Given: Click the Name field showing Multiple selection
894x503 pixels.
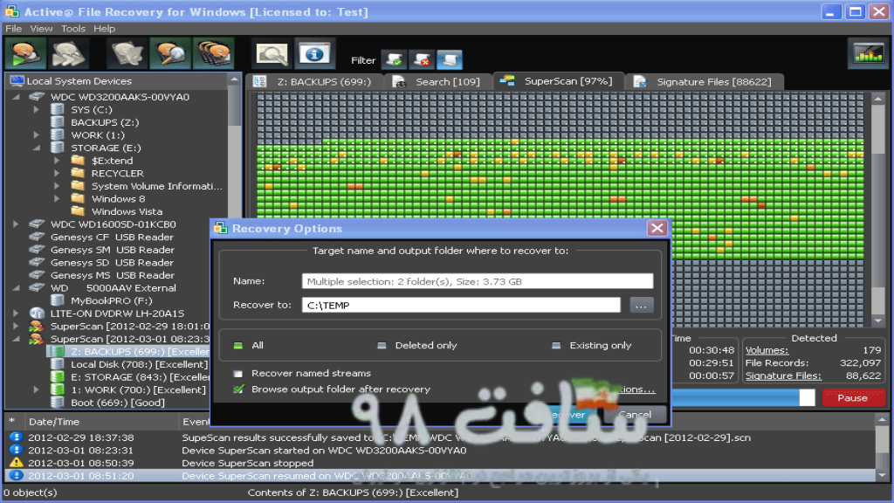Looking at the screenshot, I should pyautogui.click(x=478, y=281).
